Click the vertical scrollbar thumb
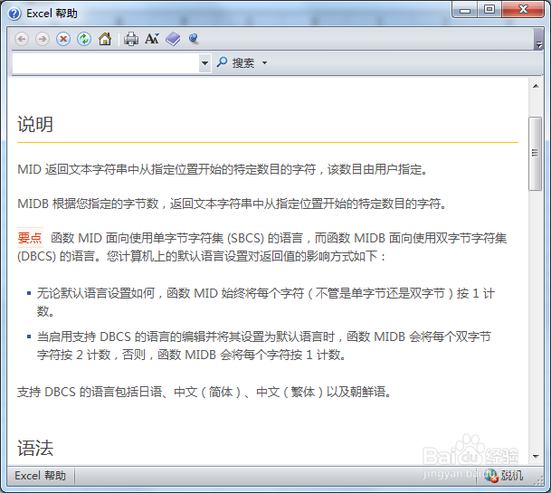Image resolution: width=551 pixels, height=493 pixels. 536,154
